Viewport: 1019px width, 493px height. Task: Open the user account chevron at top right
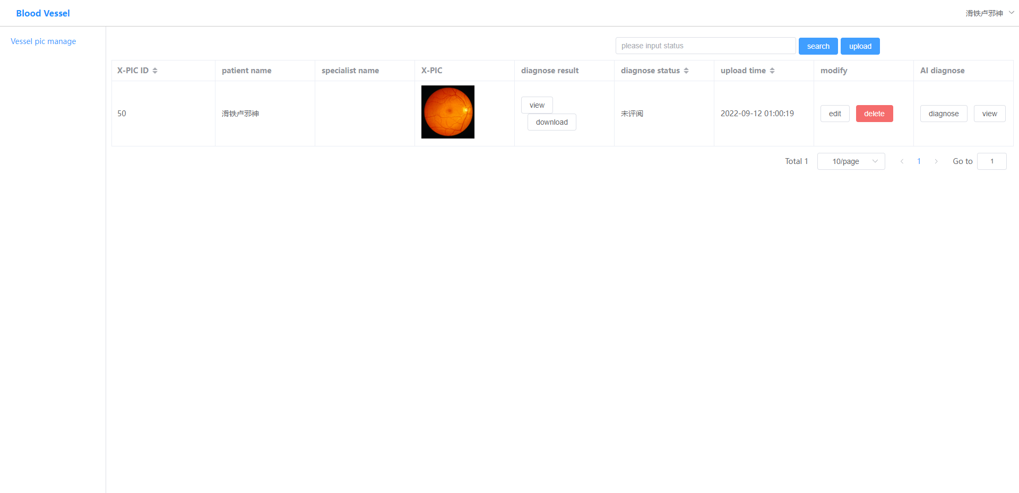pyautogui.click(x=1011, y=12)
